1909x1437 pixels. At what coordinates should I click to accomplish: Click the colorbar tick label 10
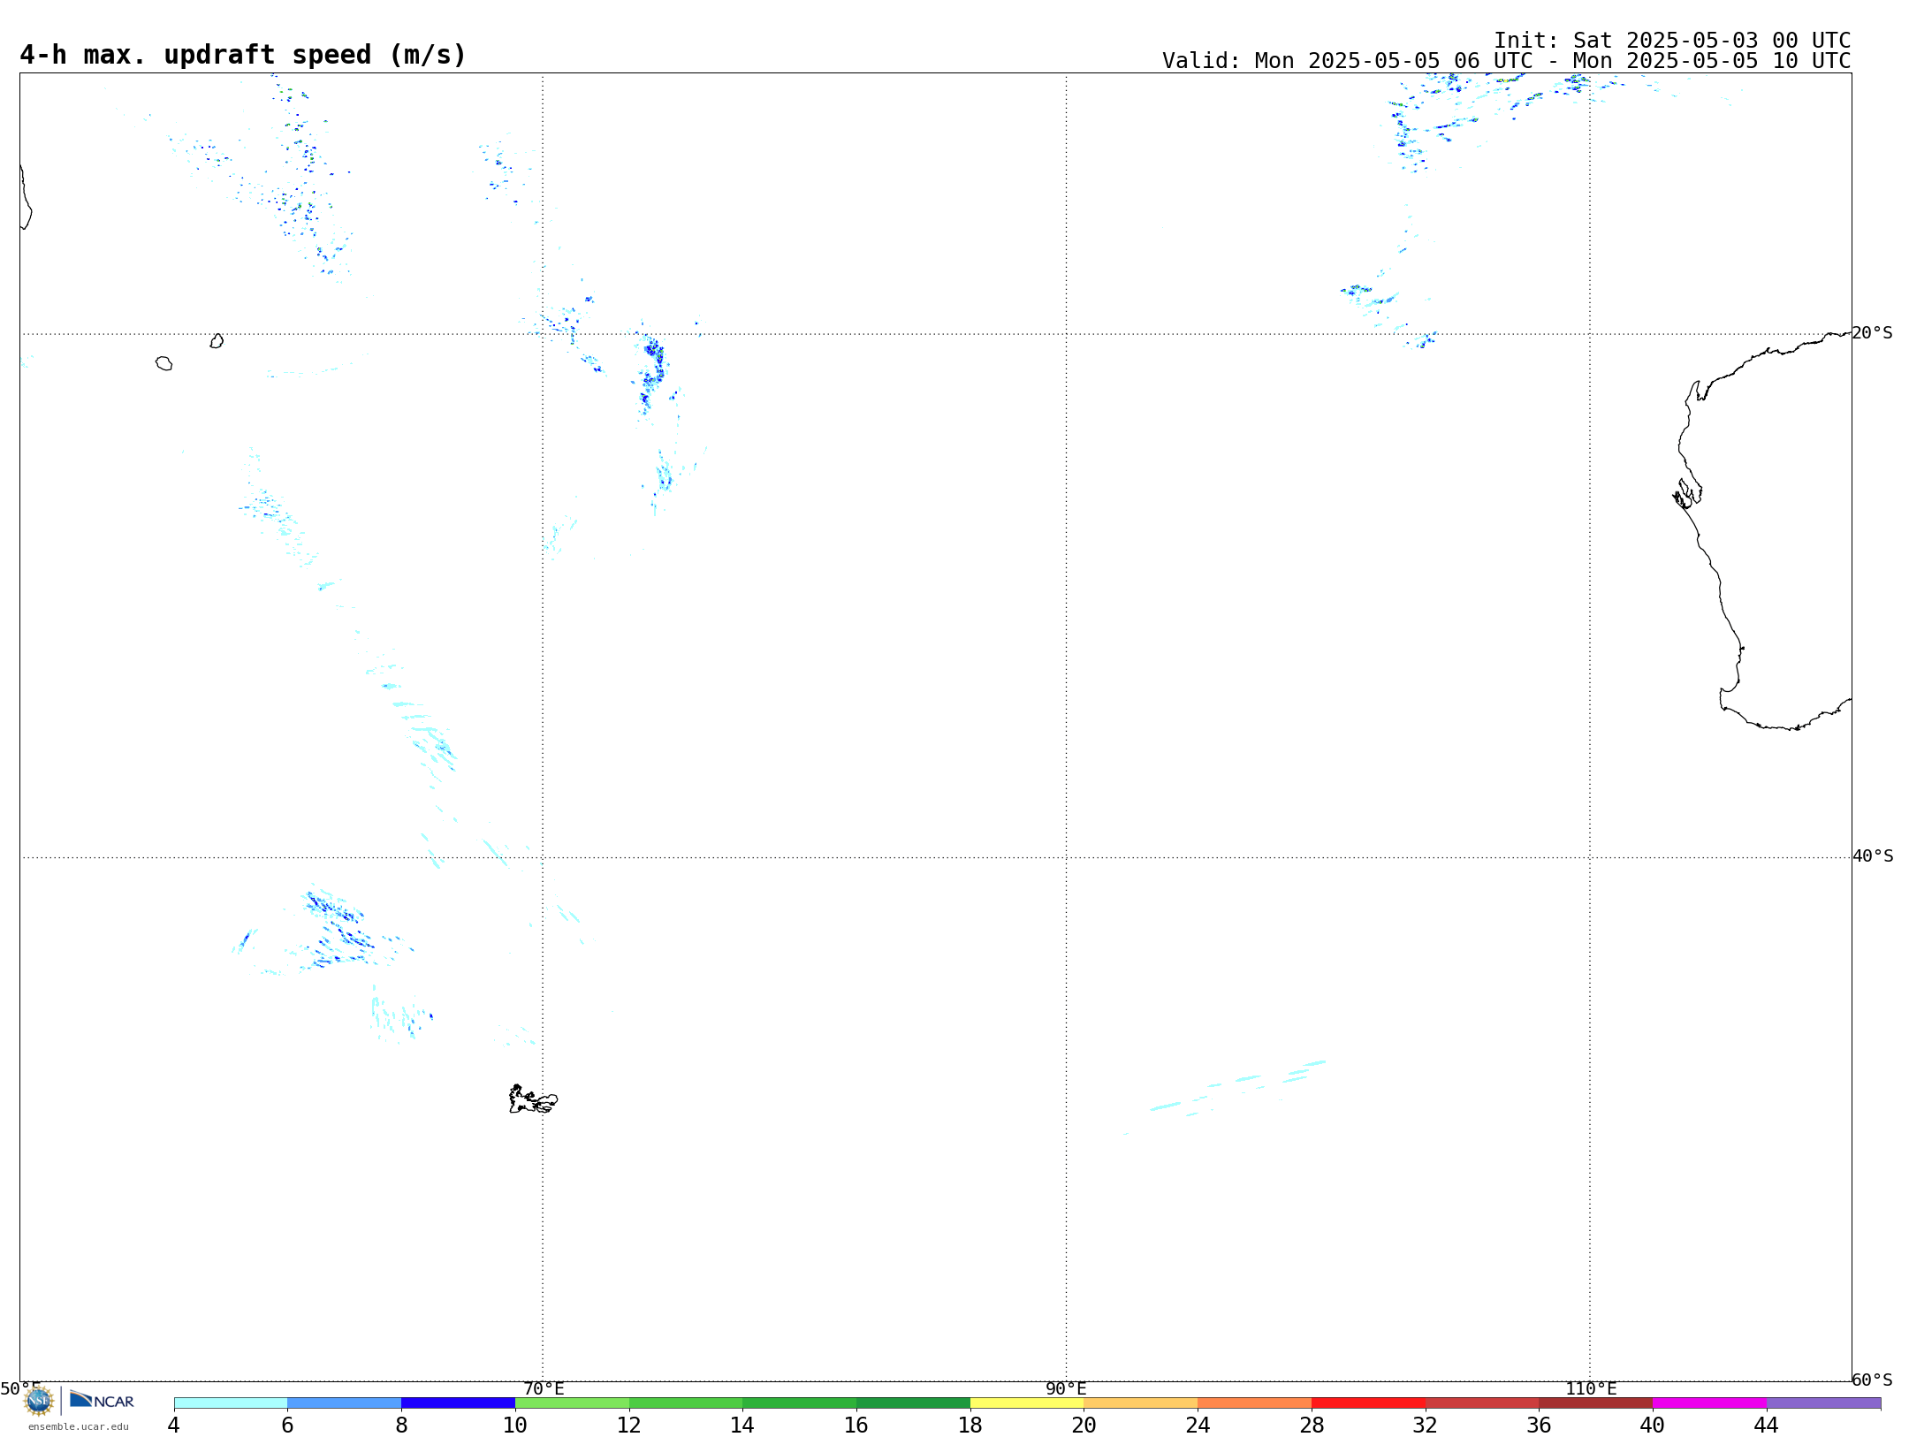(515, 1426)
